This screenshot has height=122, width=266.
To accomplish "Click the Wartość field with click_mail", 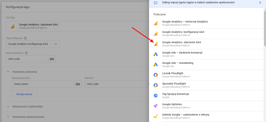I will [x=116, y=84].
